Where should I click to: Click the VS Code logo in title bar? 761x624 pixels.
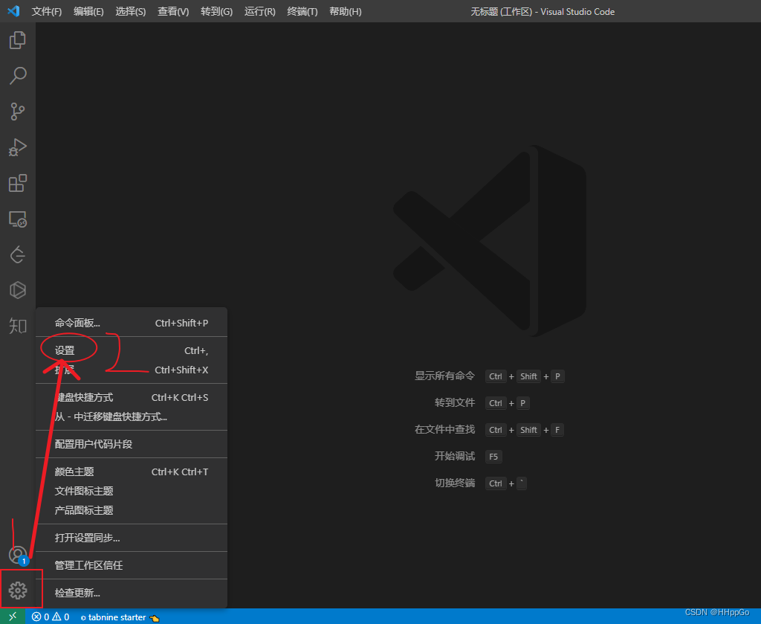(x=13, y=10)
